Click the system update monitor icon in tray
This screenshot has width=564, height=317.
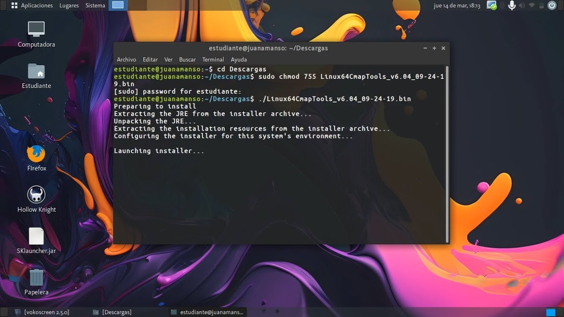pos(491,5)
